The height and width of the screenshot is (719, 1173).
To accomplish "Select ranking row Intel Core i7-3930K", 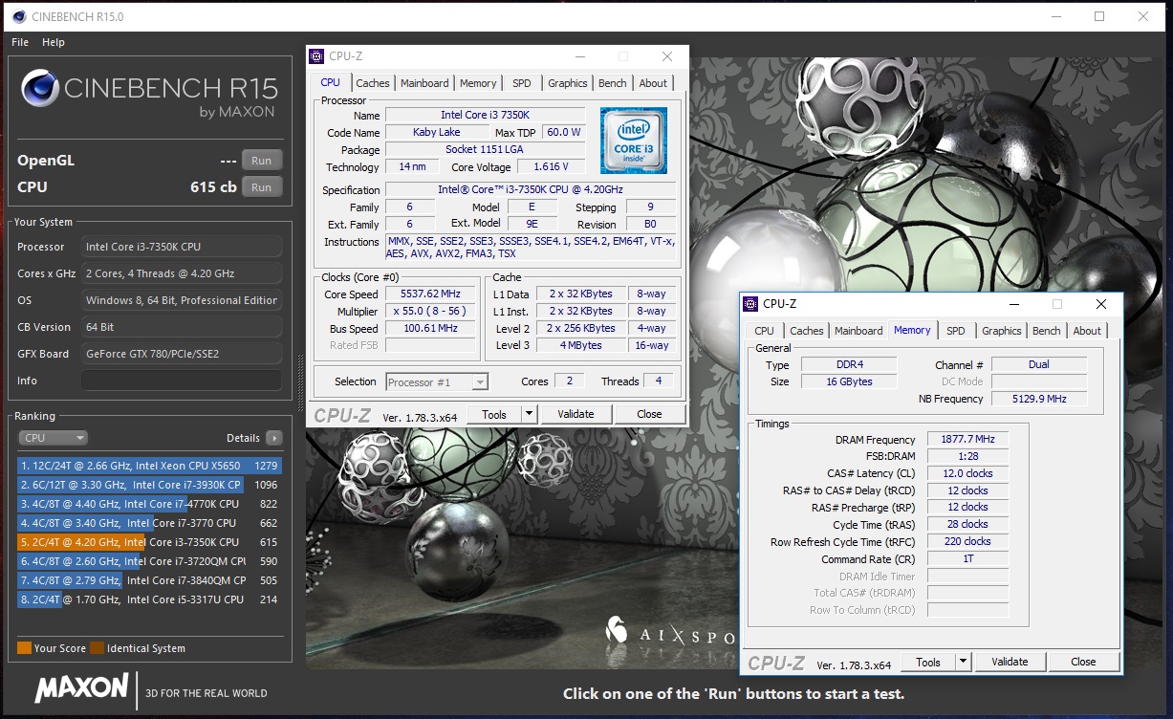I will [150, 485].
